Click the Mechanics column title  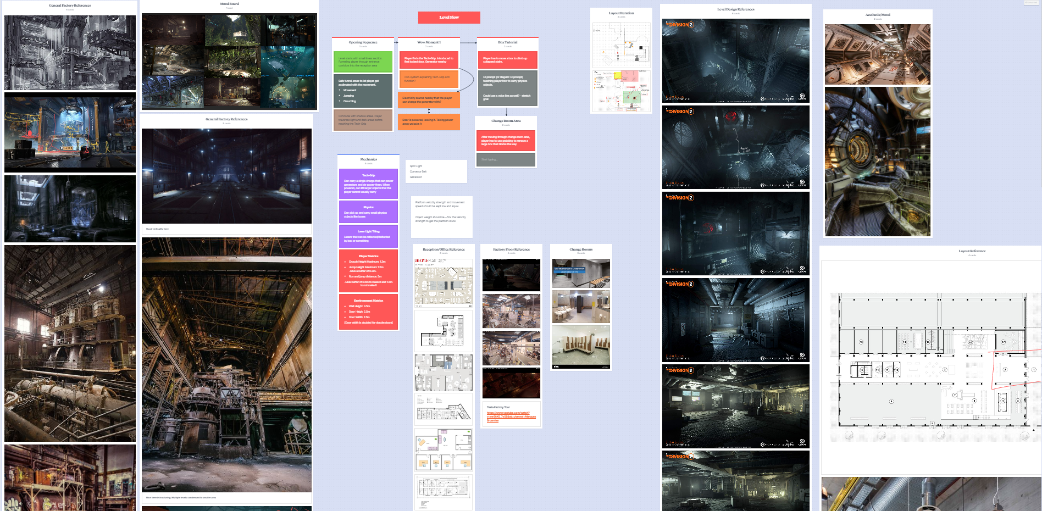pos(368,159)
